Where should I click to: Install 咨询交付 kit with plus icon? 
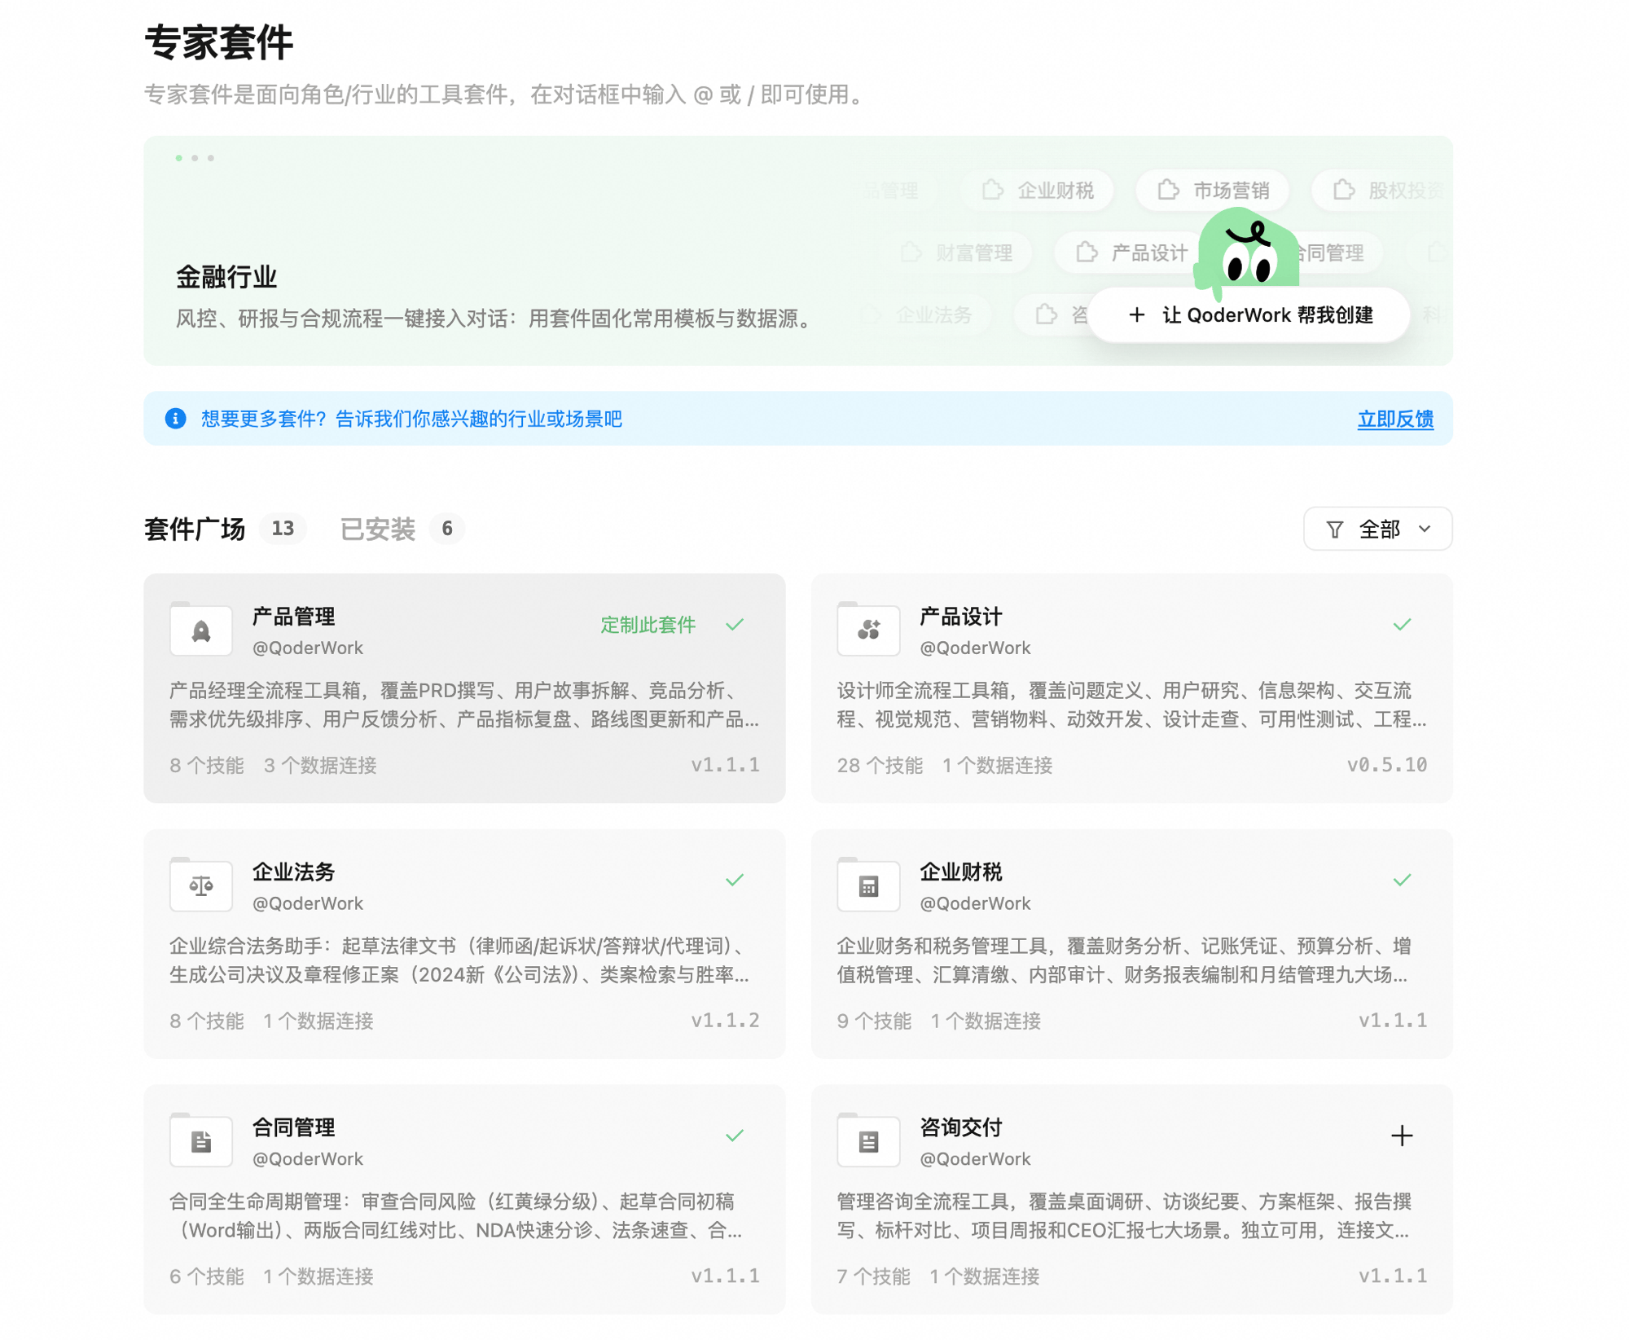click(1402, 1136)
